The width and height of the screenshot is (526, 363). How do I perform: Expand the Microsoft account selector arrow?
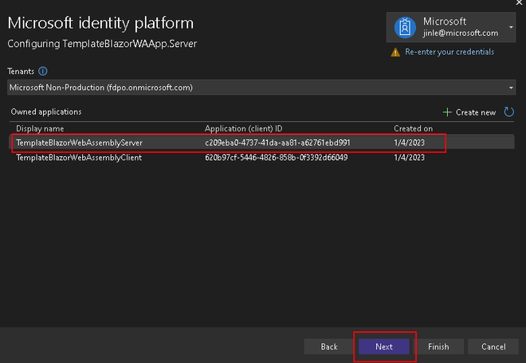tap(511, 27)
